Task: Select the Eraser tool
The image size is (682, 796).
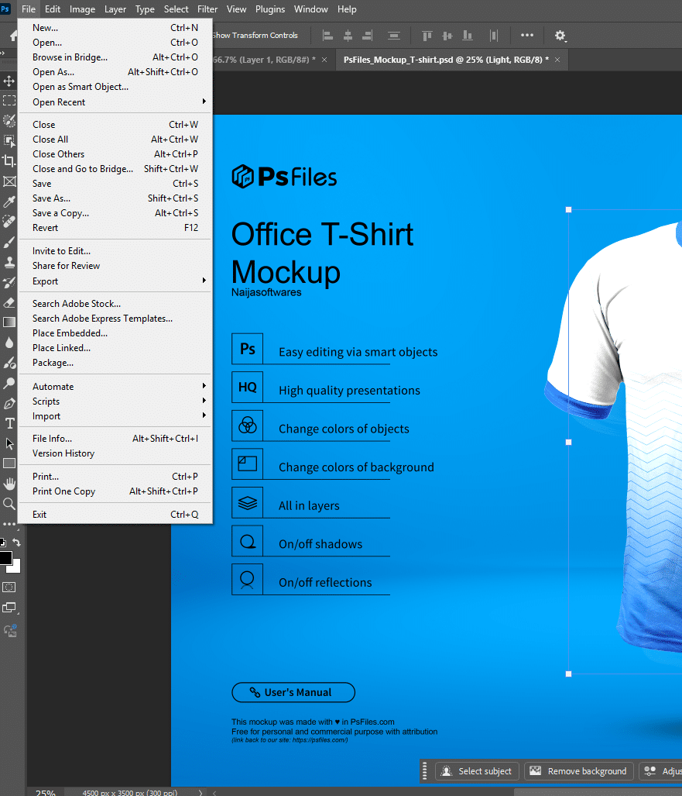Action: (9, 302)
